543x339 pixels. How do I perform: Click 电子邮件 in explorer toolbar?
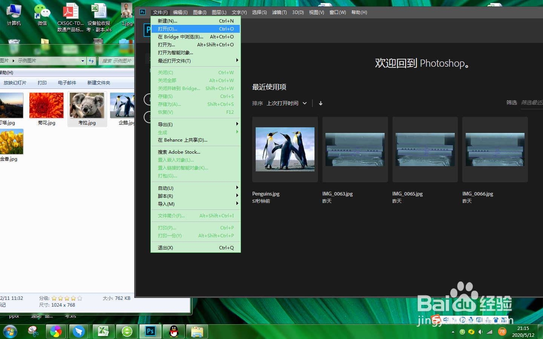click(67, 82)
